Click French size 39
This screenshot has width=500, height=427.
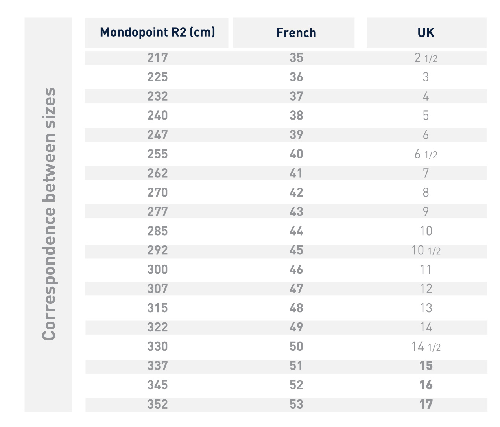click(x=296, y=135)
